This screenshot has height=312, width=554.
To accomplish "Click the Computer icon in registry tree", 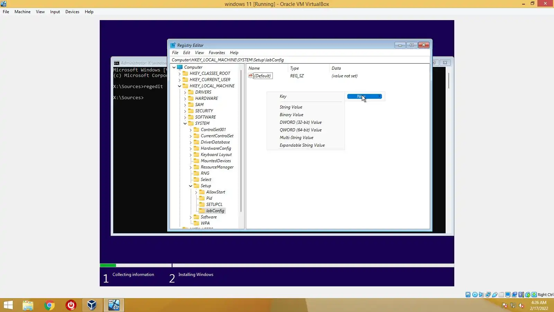I will pyautogui.click(x=180, y=67).
